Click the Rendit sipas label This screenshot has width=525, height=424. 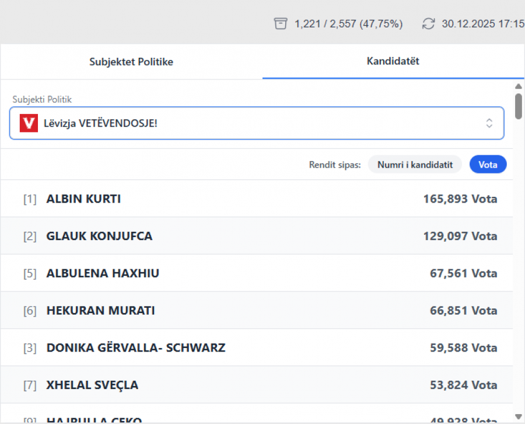(x=335, y=165)
